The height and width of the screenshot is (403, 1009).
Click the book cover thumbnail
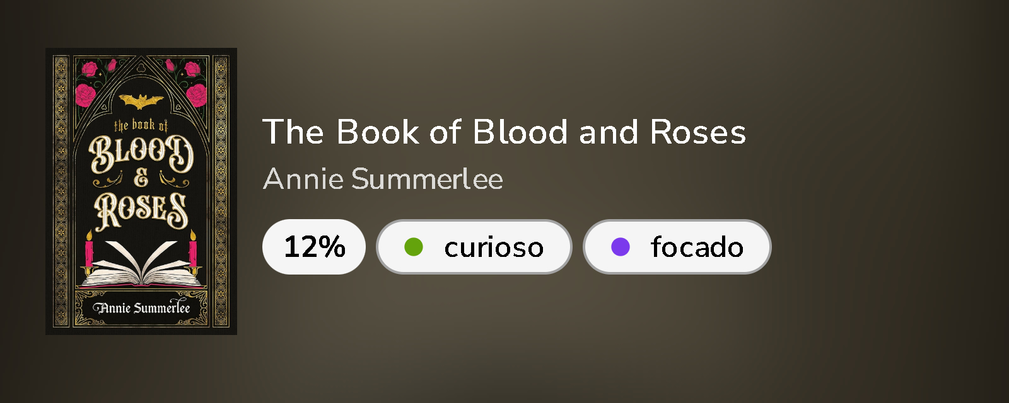[x=141, y=191]
